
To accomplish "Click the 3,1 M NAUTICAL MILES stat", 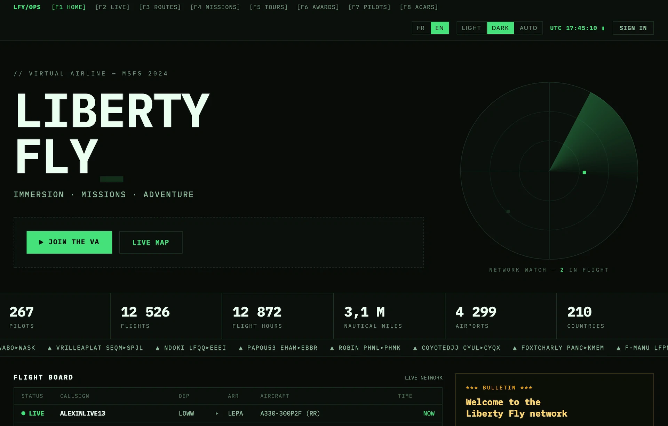I will pos(389,316).
